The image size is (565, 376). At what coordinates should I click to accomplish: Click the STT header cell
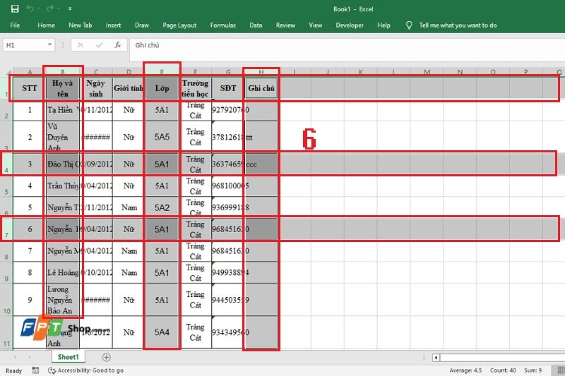coord(30,88)
